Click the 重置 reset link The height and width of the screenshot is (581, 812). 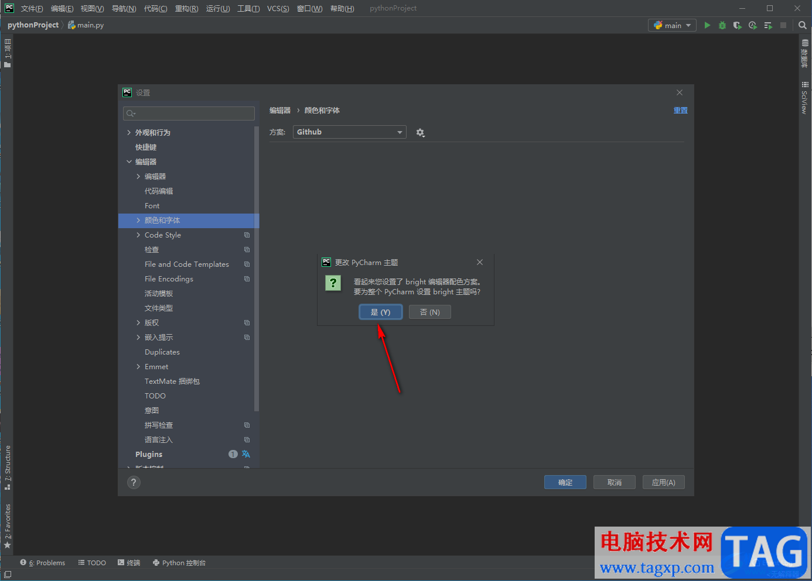680,111
